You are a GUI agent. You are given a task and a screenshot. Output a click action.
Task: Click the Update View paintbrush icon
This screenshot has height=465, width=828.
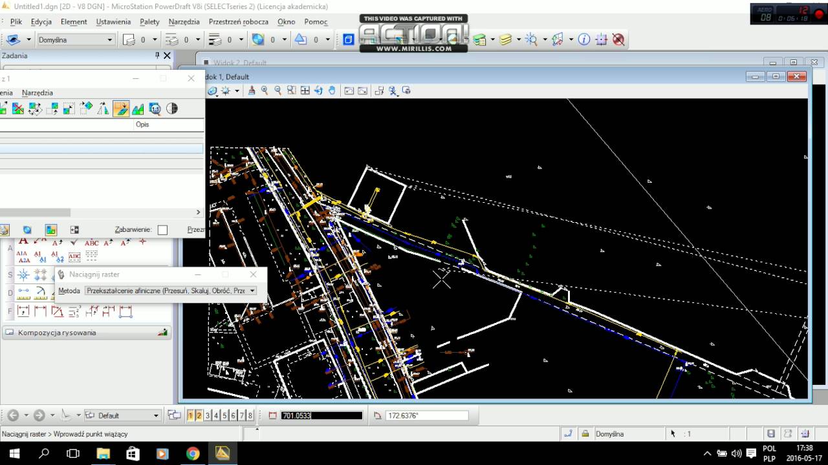coord(251,91)
